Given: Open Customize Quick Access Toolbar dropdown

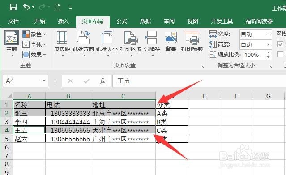Looking at the screenshot, I should tap(70, 8).
